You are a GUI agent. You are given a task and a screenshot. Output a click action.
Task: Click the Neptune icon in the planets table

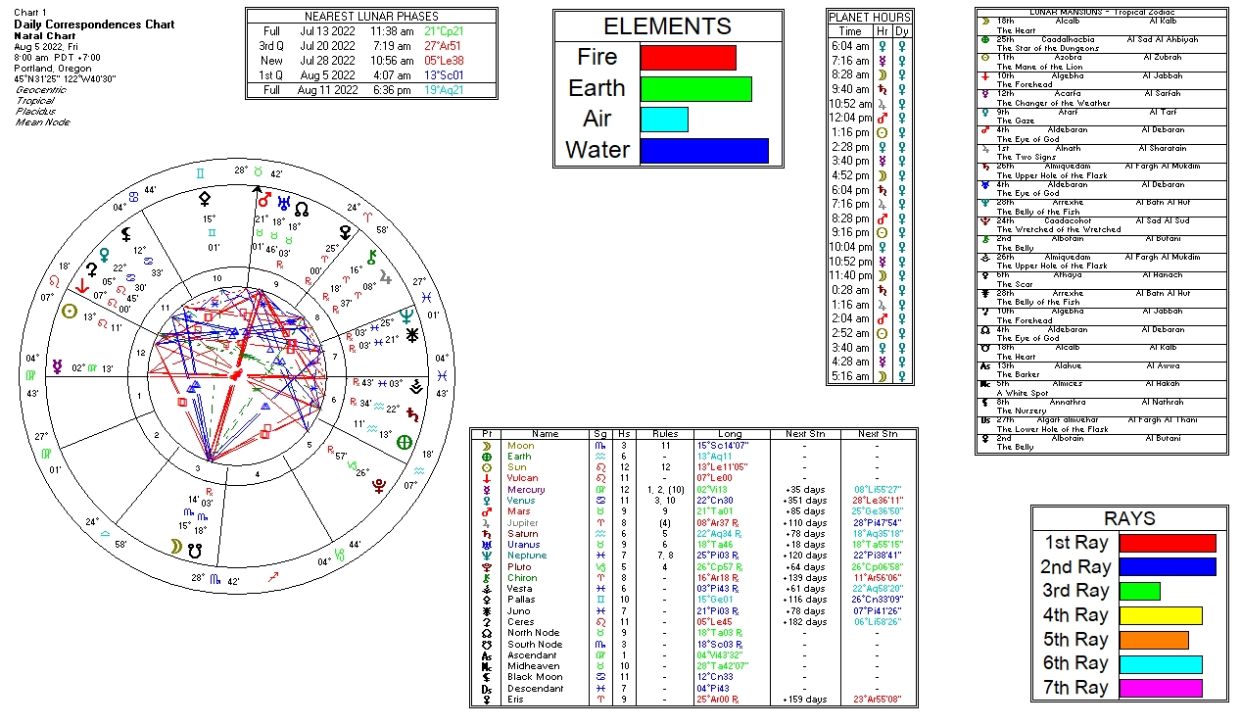coord(489,556)
